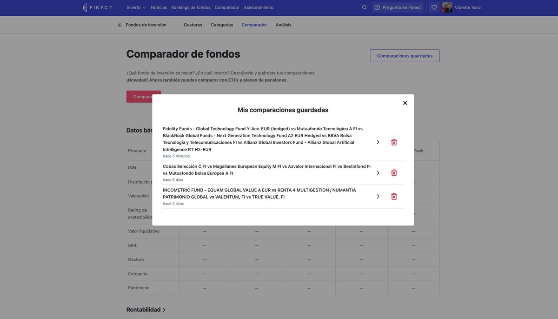The height and width of the screenshot is (319, 558).
Task: Click the Patrimonio row label
Action: click(139, 288)
